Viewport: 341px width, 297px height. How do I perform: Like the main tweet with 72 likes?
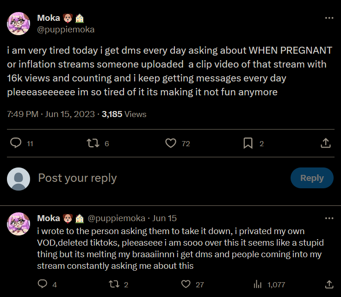171,143
